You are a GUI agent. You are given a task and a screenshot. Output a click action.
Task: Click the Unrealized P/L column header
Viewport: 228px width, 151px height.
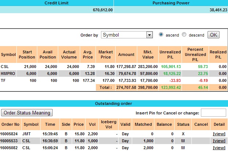[170, 54]
